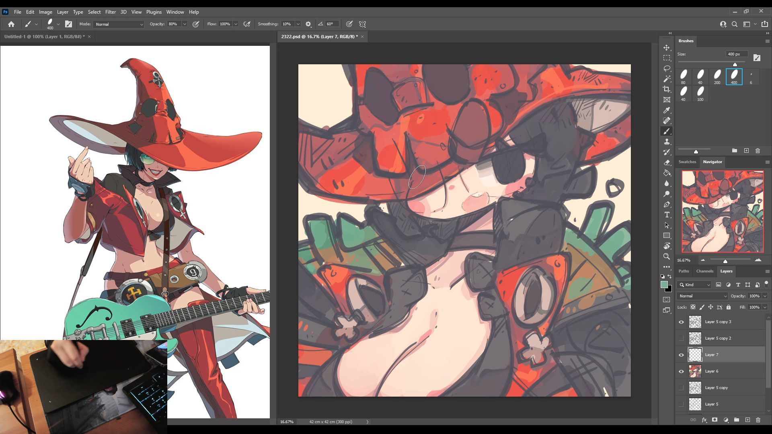772x434 pixels.
Task: Enable airbrush build-up effects
Action: [247, 24]
